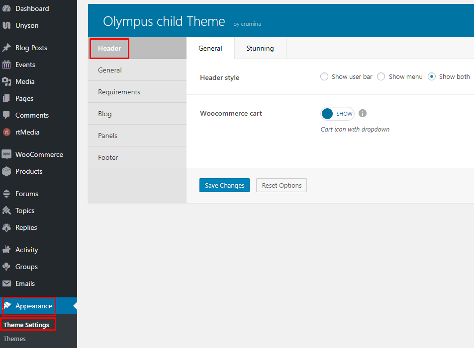
Task: Open Blog Posts menu label
Action: coord(31,48)
